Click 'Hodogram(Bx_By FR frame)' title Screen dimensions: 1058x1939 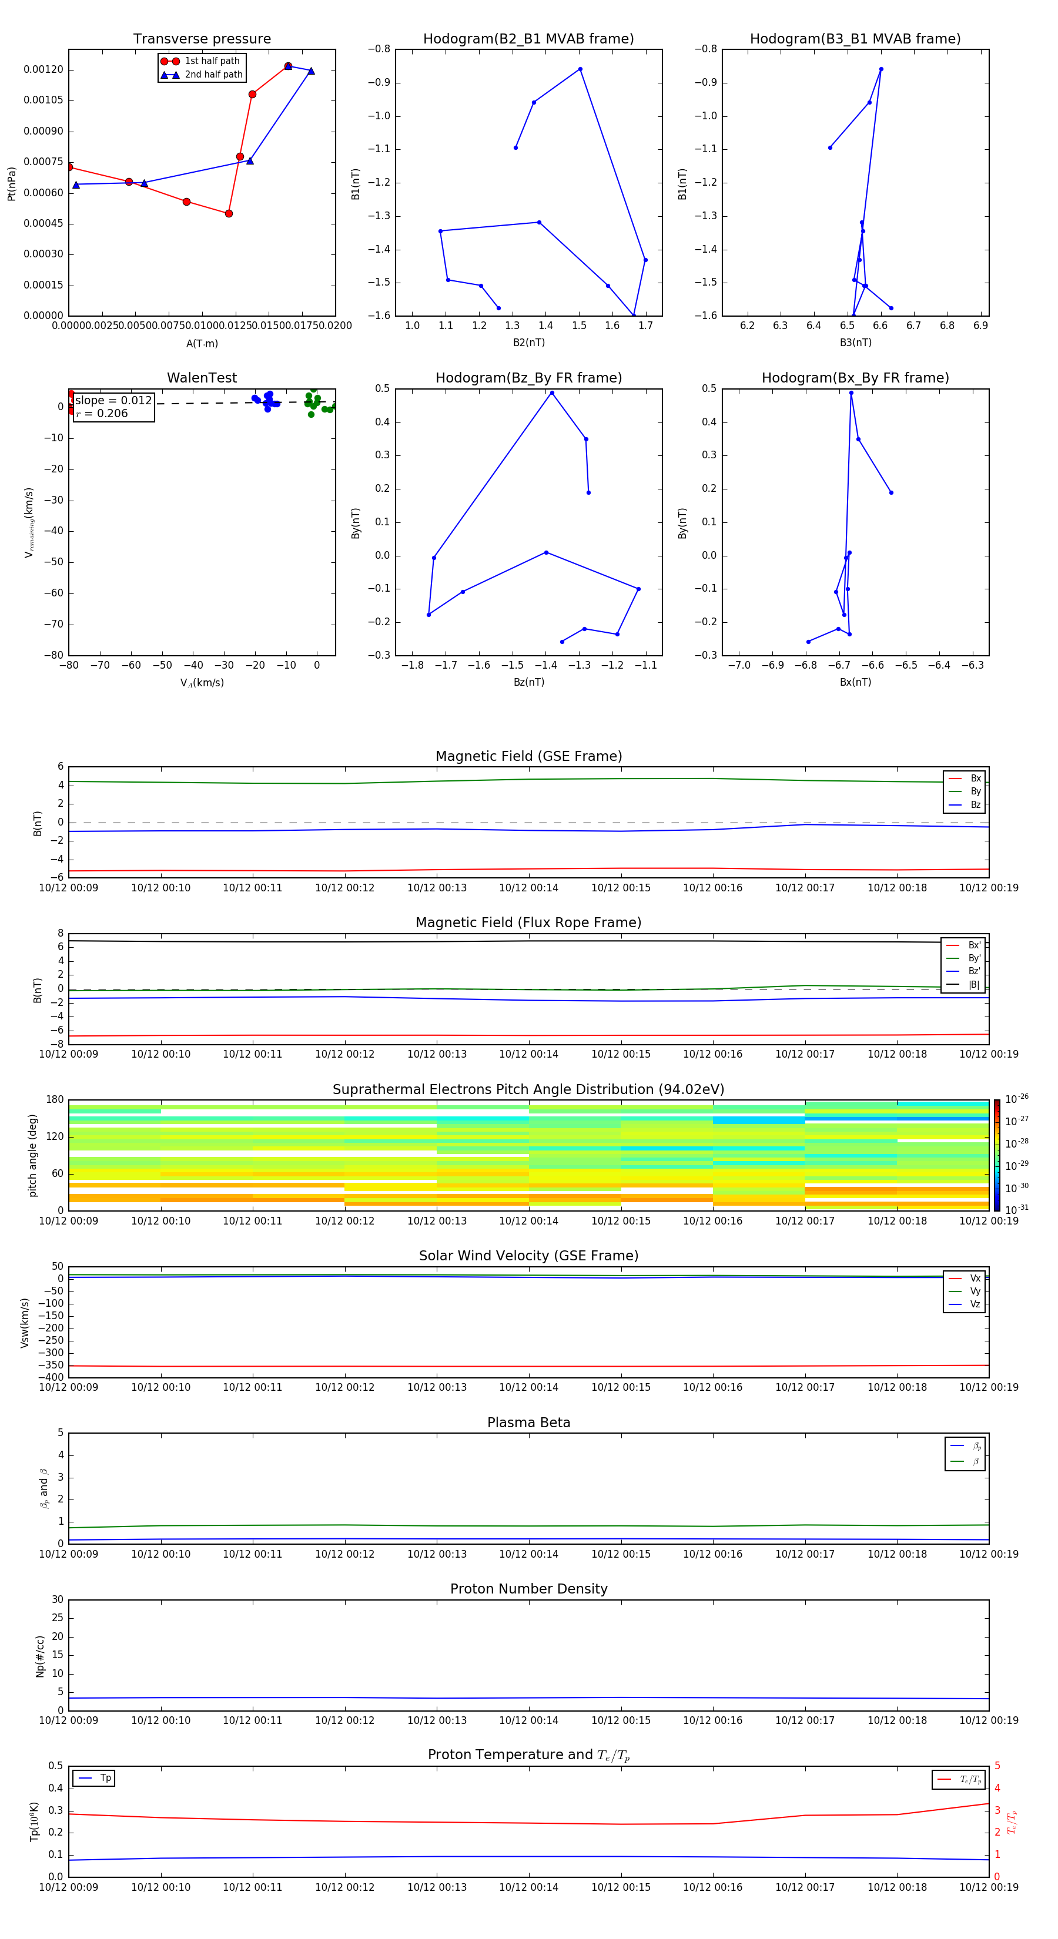click(855, 378)
